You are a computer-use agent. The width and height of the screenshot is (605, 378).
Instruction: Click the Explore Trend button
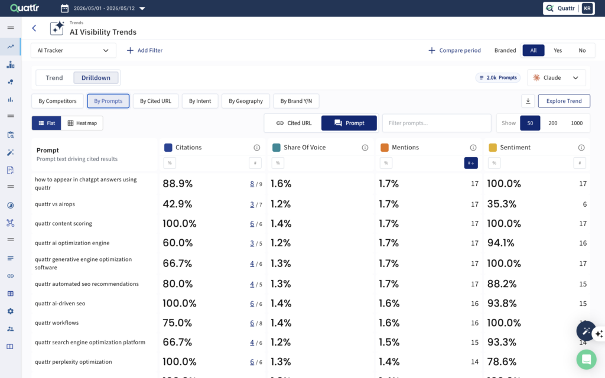564,101
